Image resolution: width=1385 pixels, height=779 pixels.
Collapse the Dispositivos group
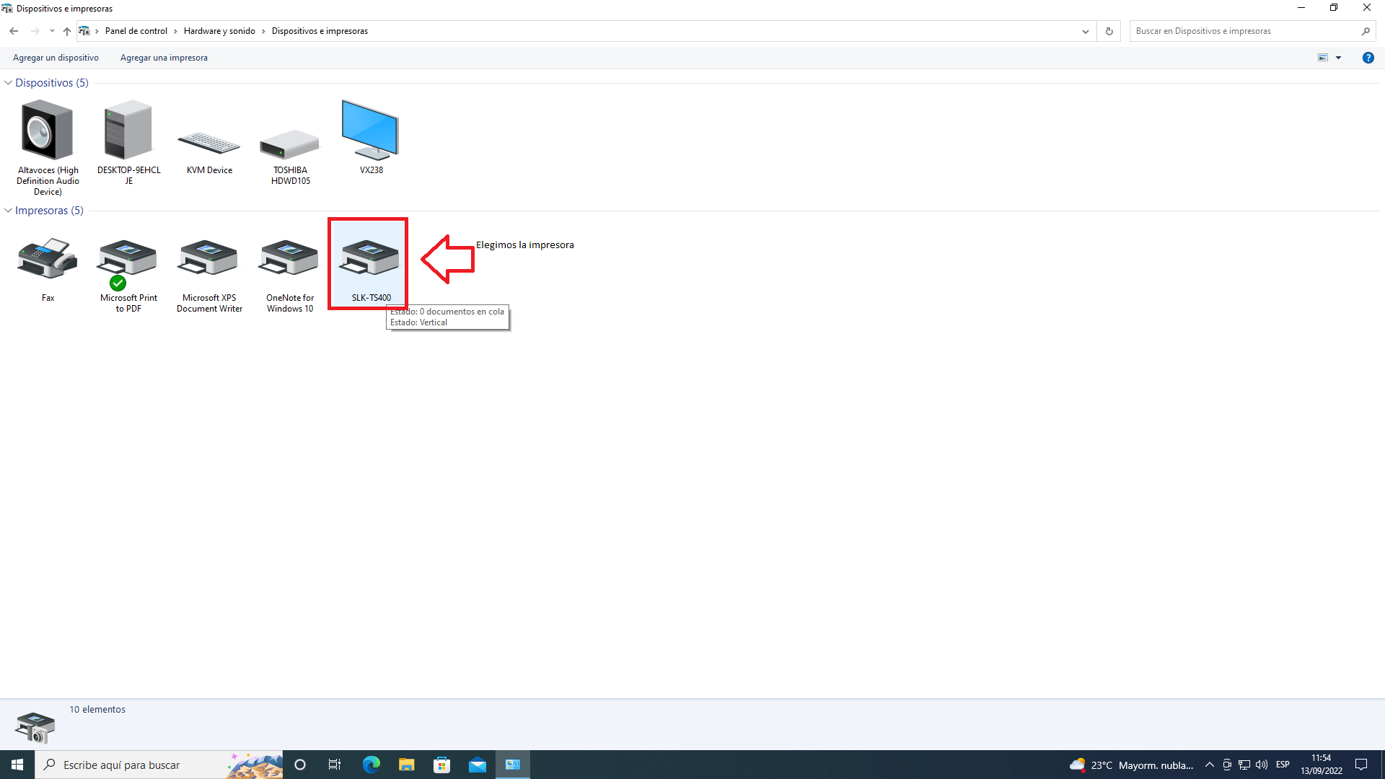[x=8, y=83]
